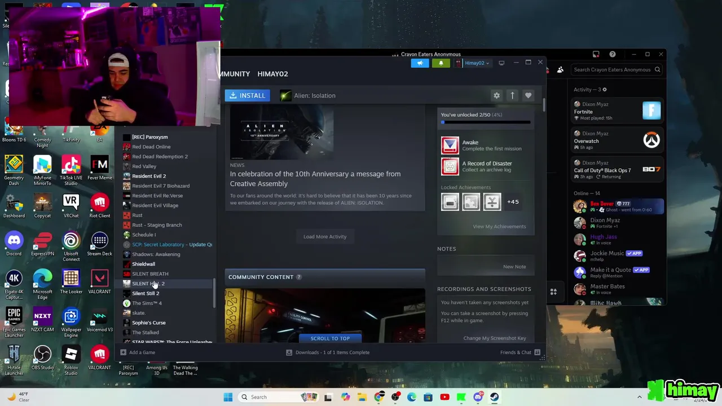This screenshot has width=722, height=406.
Task: Open View My Achievements link
Action: click(x=499, y=226)
